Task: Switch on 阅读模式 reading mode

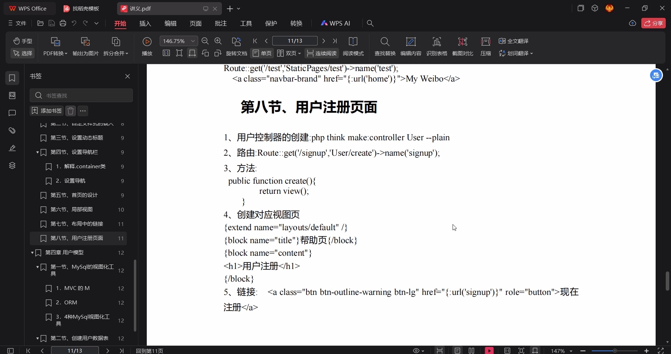Action: [353, 47]
